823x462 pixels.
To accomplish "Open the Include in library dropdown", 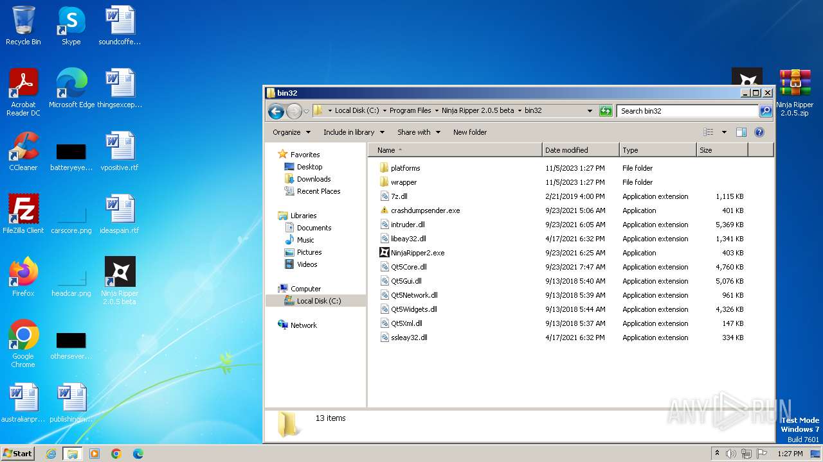I will [x=354, y=132].
